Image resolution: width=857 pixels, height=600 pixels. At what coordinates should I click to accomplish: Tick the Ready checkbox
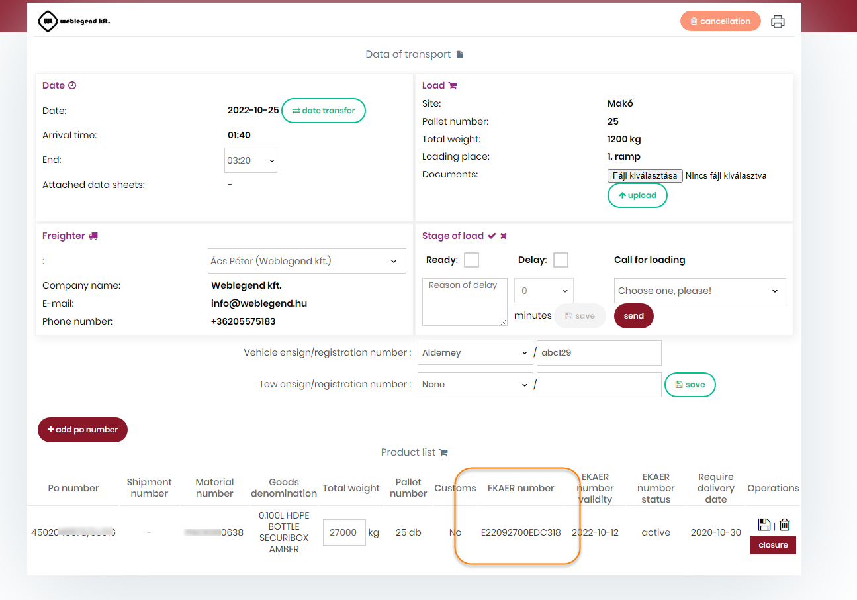click(471, 260)
